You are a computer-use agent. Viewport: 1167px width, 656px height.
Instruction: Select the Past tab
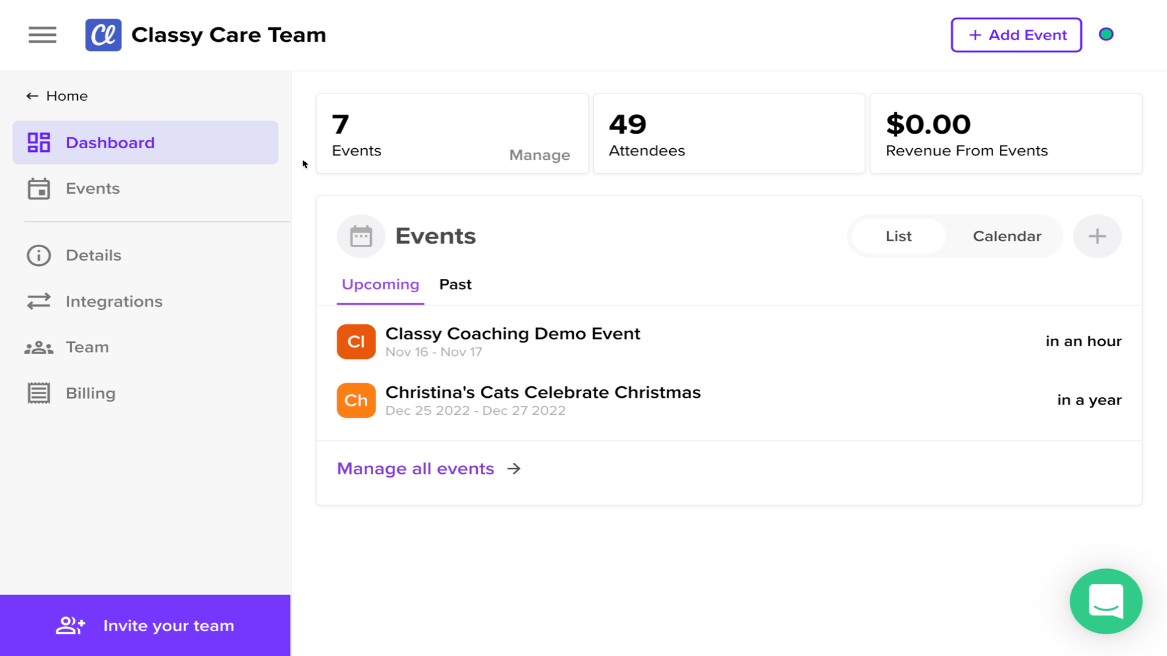[455, 284]
